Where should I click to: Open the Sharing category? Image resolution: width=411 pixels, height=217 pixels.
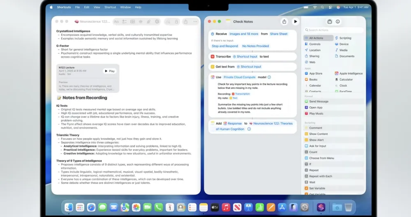point(312,56)
